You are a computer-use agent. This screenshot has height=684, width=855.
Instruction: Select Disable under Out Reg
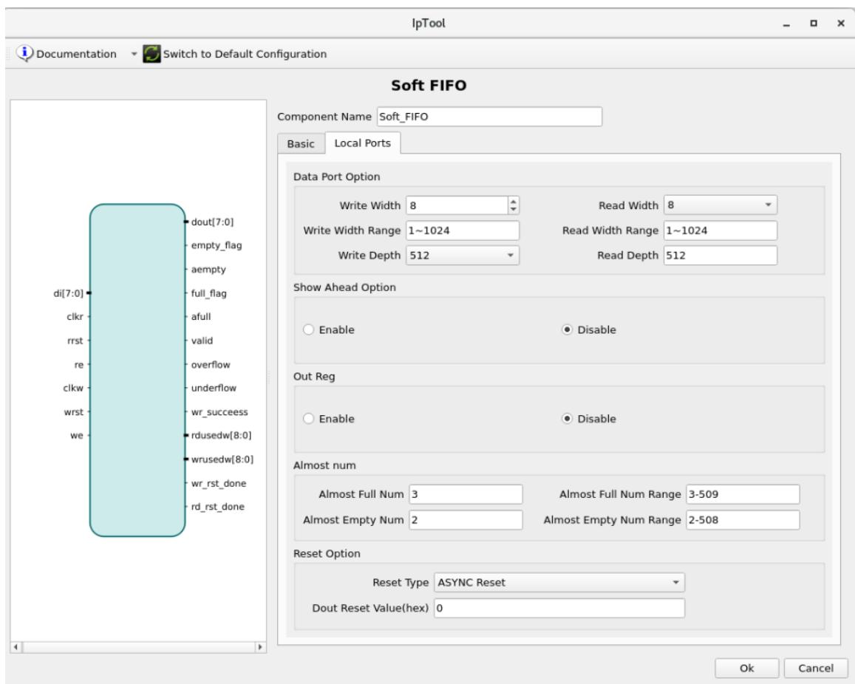(x=567, y=419)
